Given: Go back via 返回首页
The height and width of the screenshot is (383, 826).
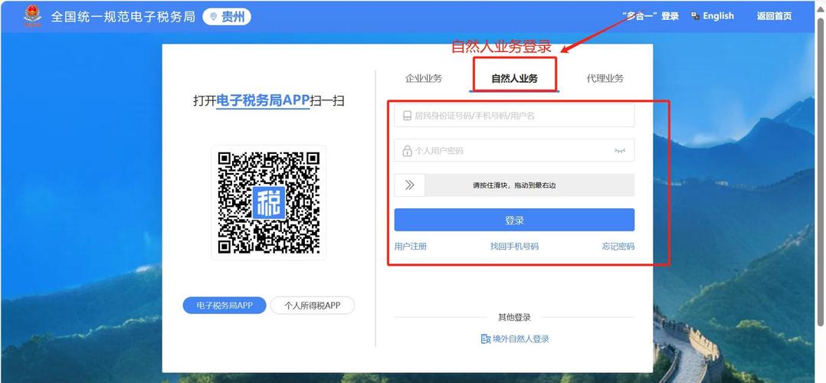Looking at the screenshot, I should 775,16.
